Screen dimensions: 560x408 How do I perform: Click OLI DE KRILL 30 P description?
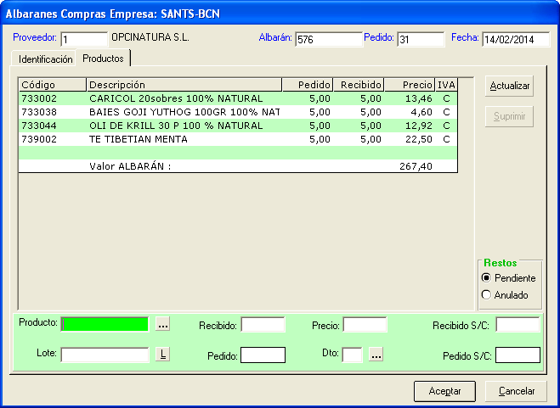[x=176, y=126]
